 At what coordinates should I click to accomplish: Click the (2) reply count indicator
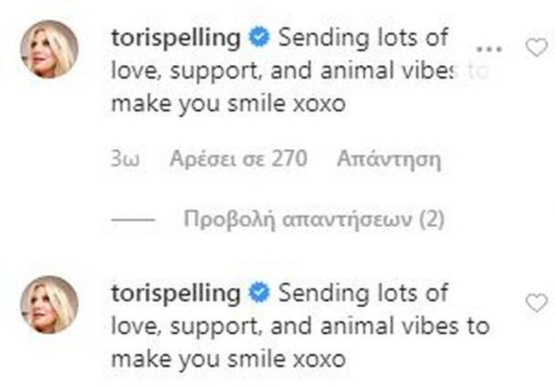pyautogui.click(x=431, y=220)
